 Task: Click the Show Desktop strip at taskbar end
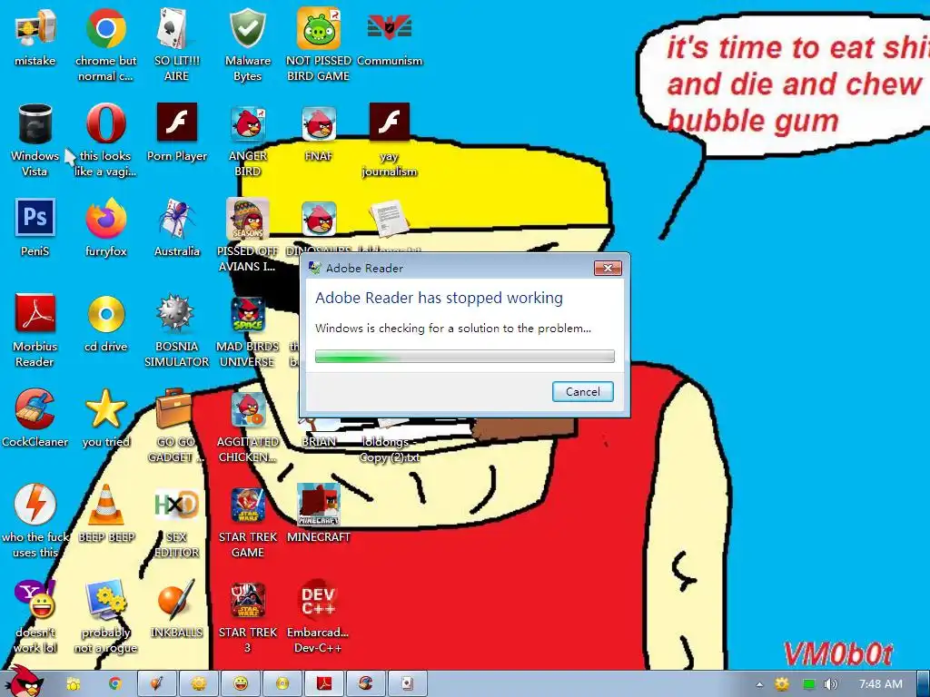(924, 684)
